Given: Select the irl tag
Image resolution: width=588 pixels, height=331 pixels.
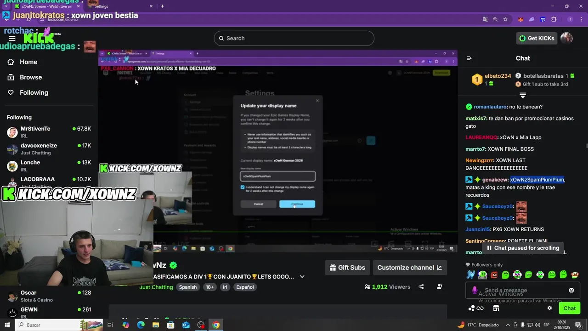Looking at the screenshot, I should click(225, 287).
